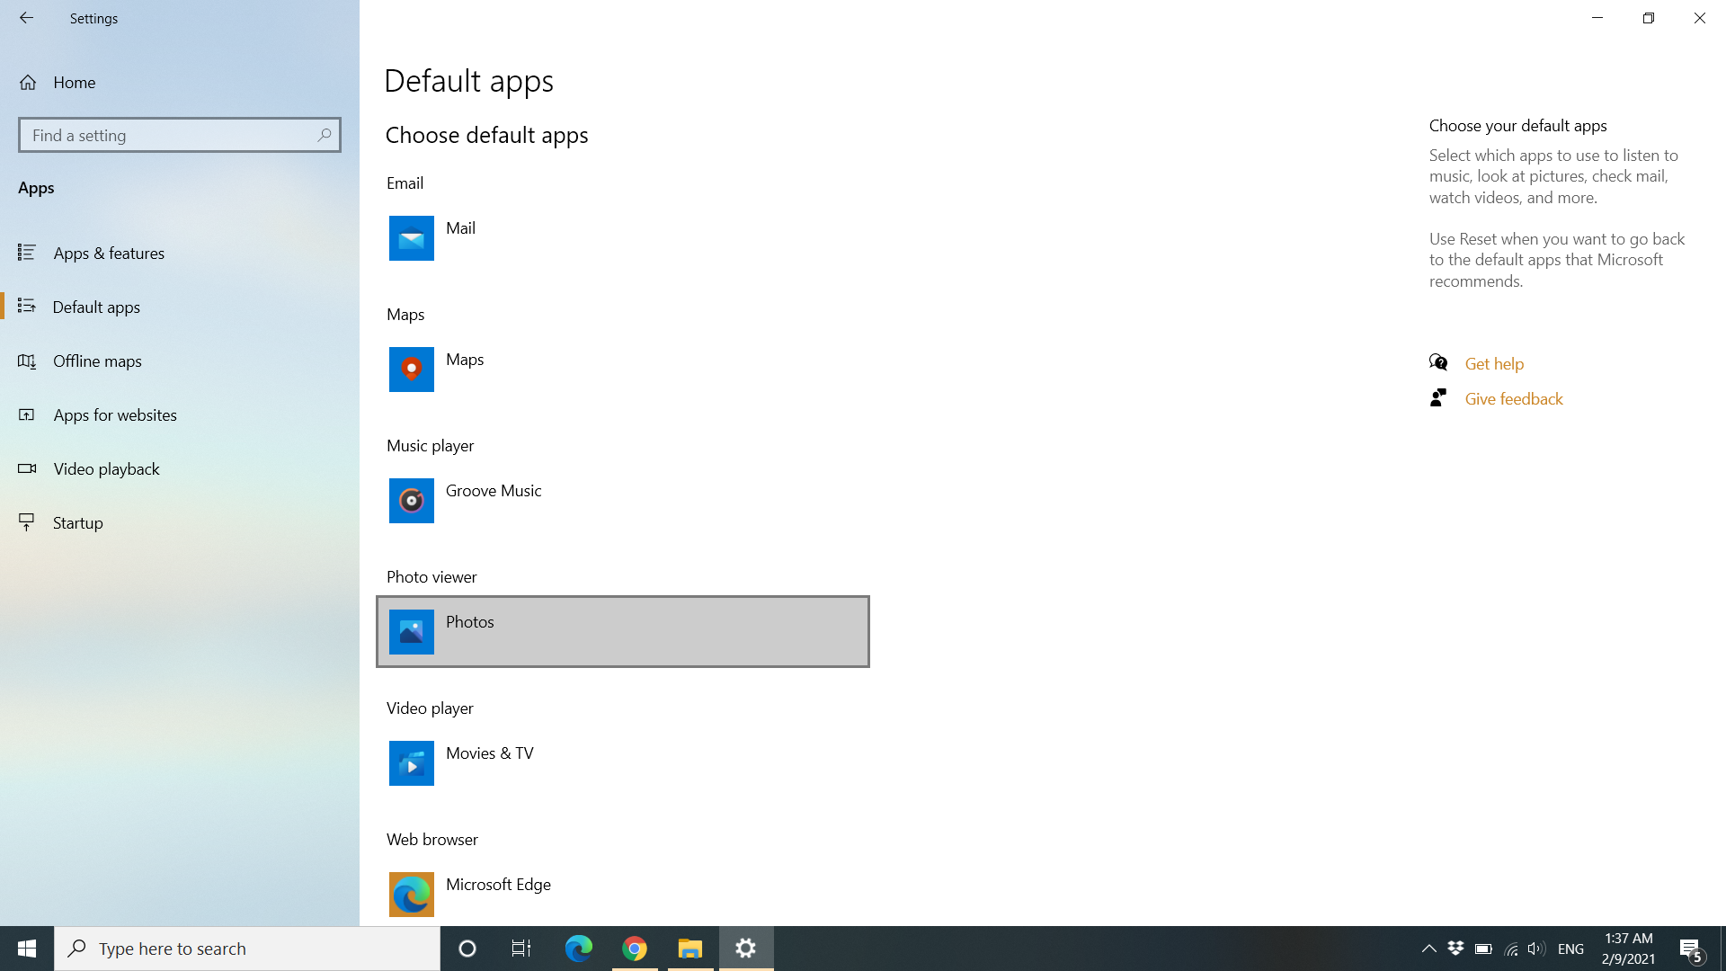Select Video playback in left sidebar
The width and height of the screenshot is (1726, 971).
[x=107, y=468]
